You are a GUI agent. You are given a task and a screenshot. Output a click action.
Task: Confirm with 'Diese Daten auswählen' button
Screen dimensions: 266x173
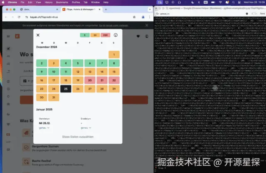pyautogui.click(x=78, y=137)
